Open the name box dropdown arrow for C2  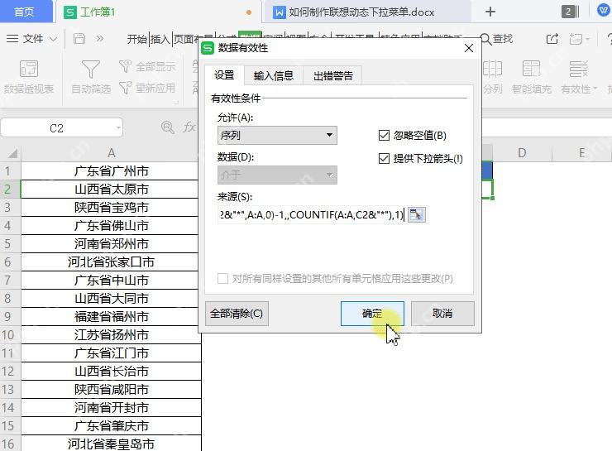point(118,128)
